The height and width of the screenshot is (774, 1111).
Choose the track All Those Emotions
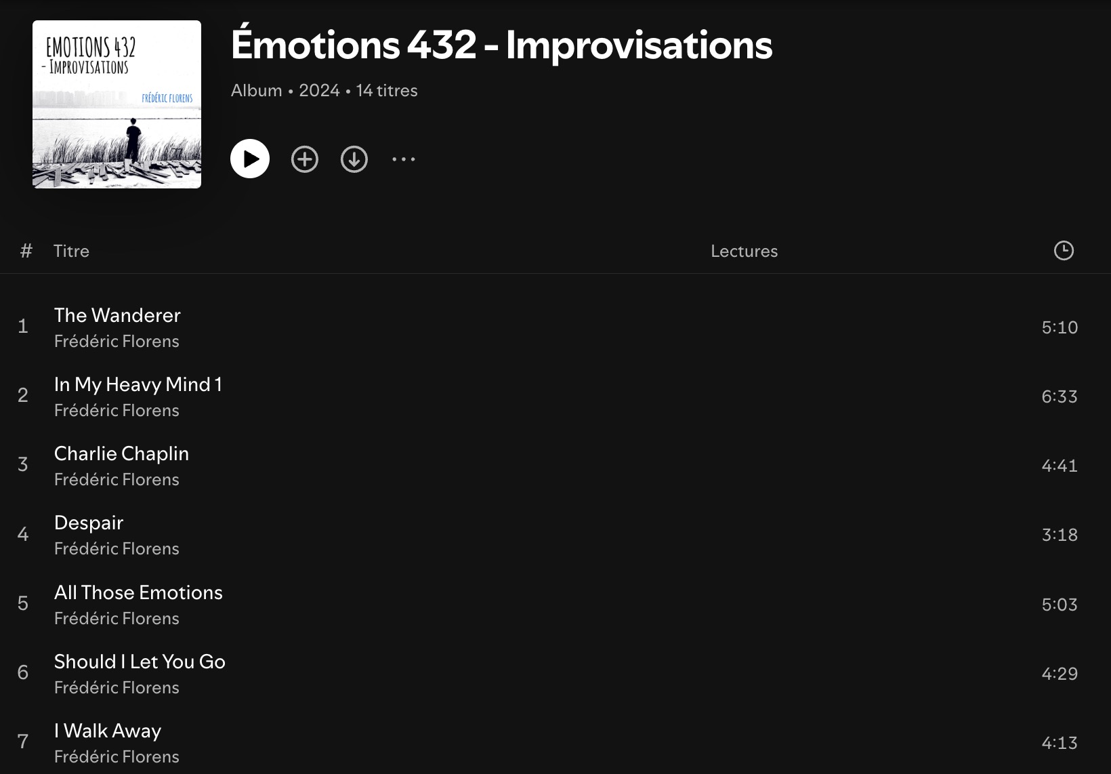pos(138,592)
